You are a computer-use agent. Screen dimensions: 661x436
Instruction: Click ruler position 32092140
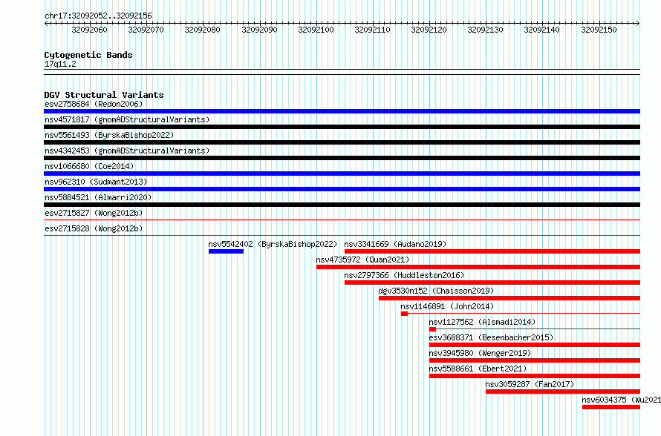(x=541, y=30)
